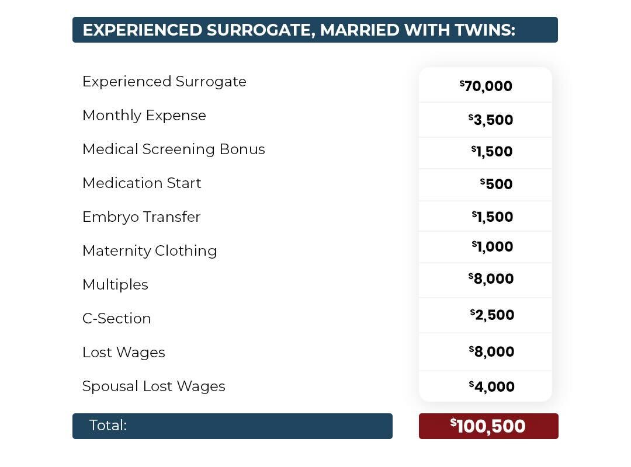The width and height of the screenshot is (631, 467).
Task: Click the Medical Screening Bonus $1,500 amount
Action: (x=492, y=152)
